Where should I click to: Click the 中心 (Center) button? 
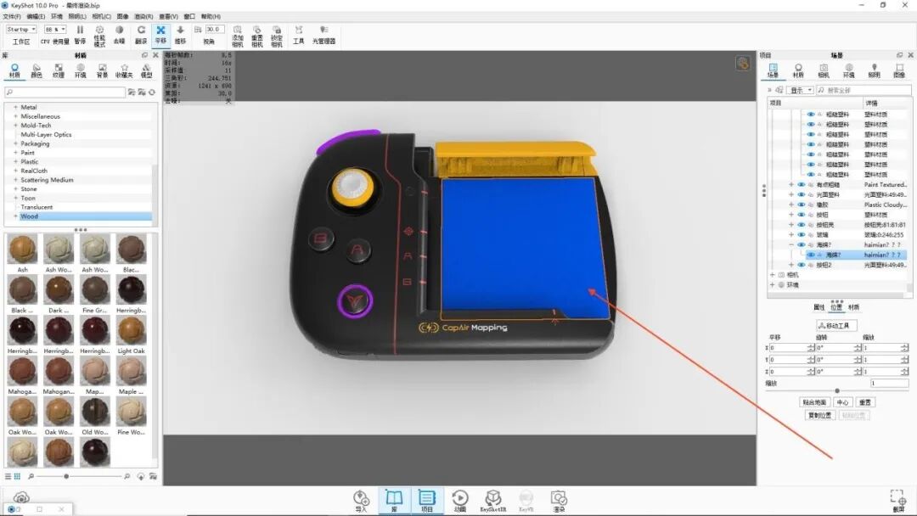(843, 402)
